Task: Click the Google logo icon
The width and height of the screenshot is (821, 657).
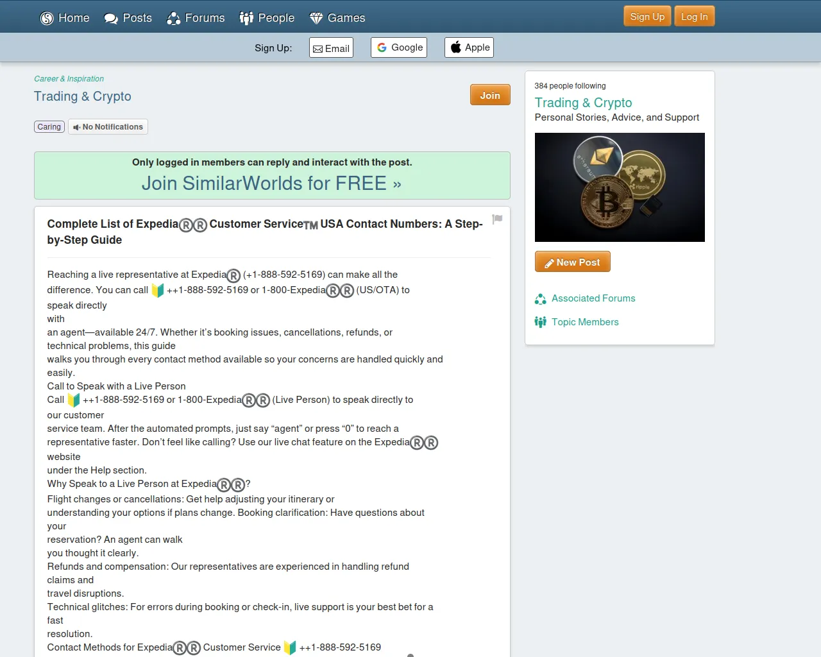Action: click(x=382, y=47)
